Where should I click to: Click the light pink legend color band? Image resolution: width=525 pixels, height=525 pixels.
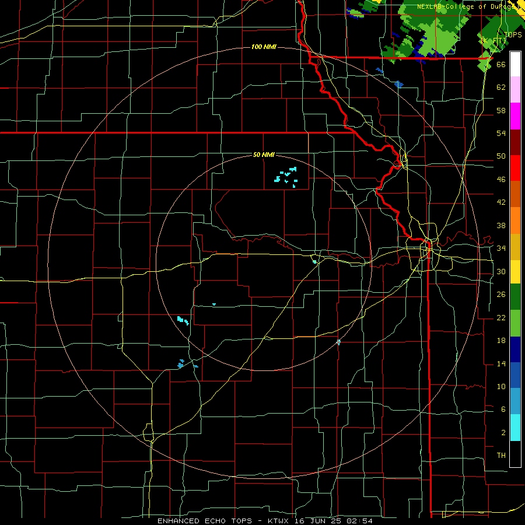(515, 90)
